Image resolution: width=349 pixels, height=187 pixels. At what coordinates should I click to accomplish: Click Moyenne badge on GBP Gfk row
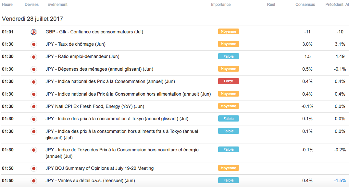tap(229, 31)
